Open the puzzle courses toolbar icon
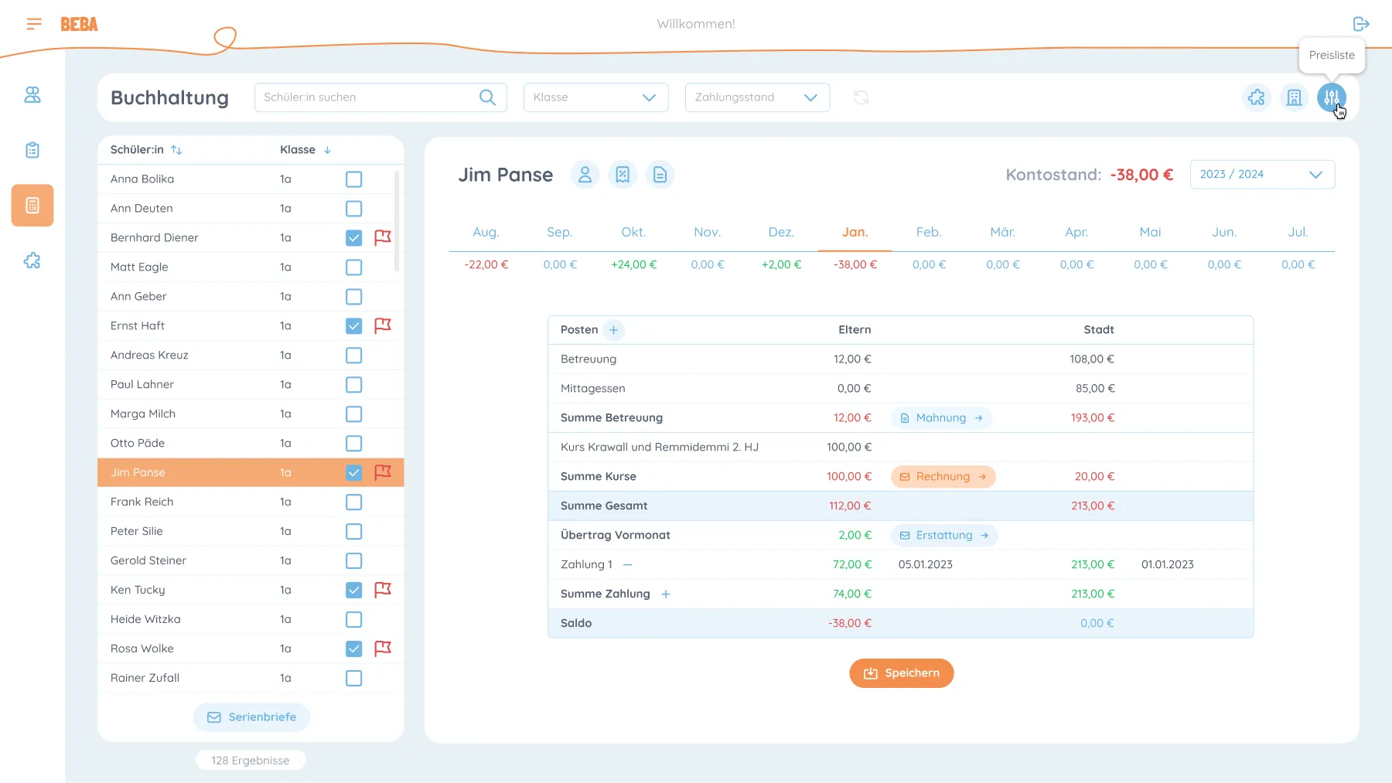The image size is (1392, 783). tap(1257, 97)
